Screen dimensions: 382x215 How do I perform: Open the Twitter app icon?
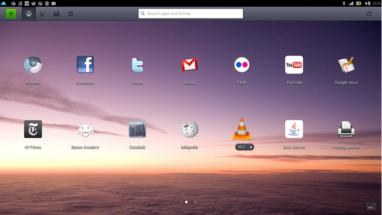click(x=137, y=64)
